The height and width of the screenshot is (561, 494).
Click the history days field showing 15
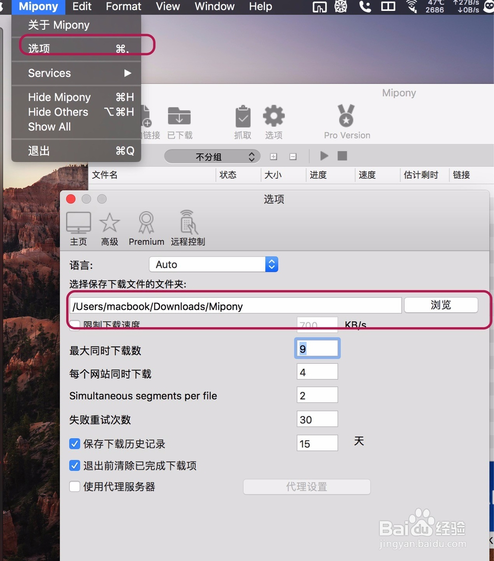coord(317,443)
